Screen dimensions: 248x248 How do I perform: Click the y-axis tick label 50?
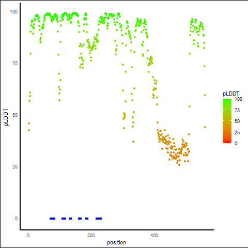click(15, 115)
